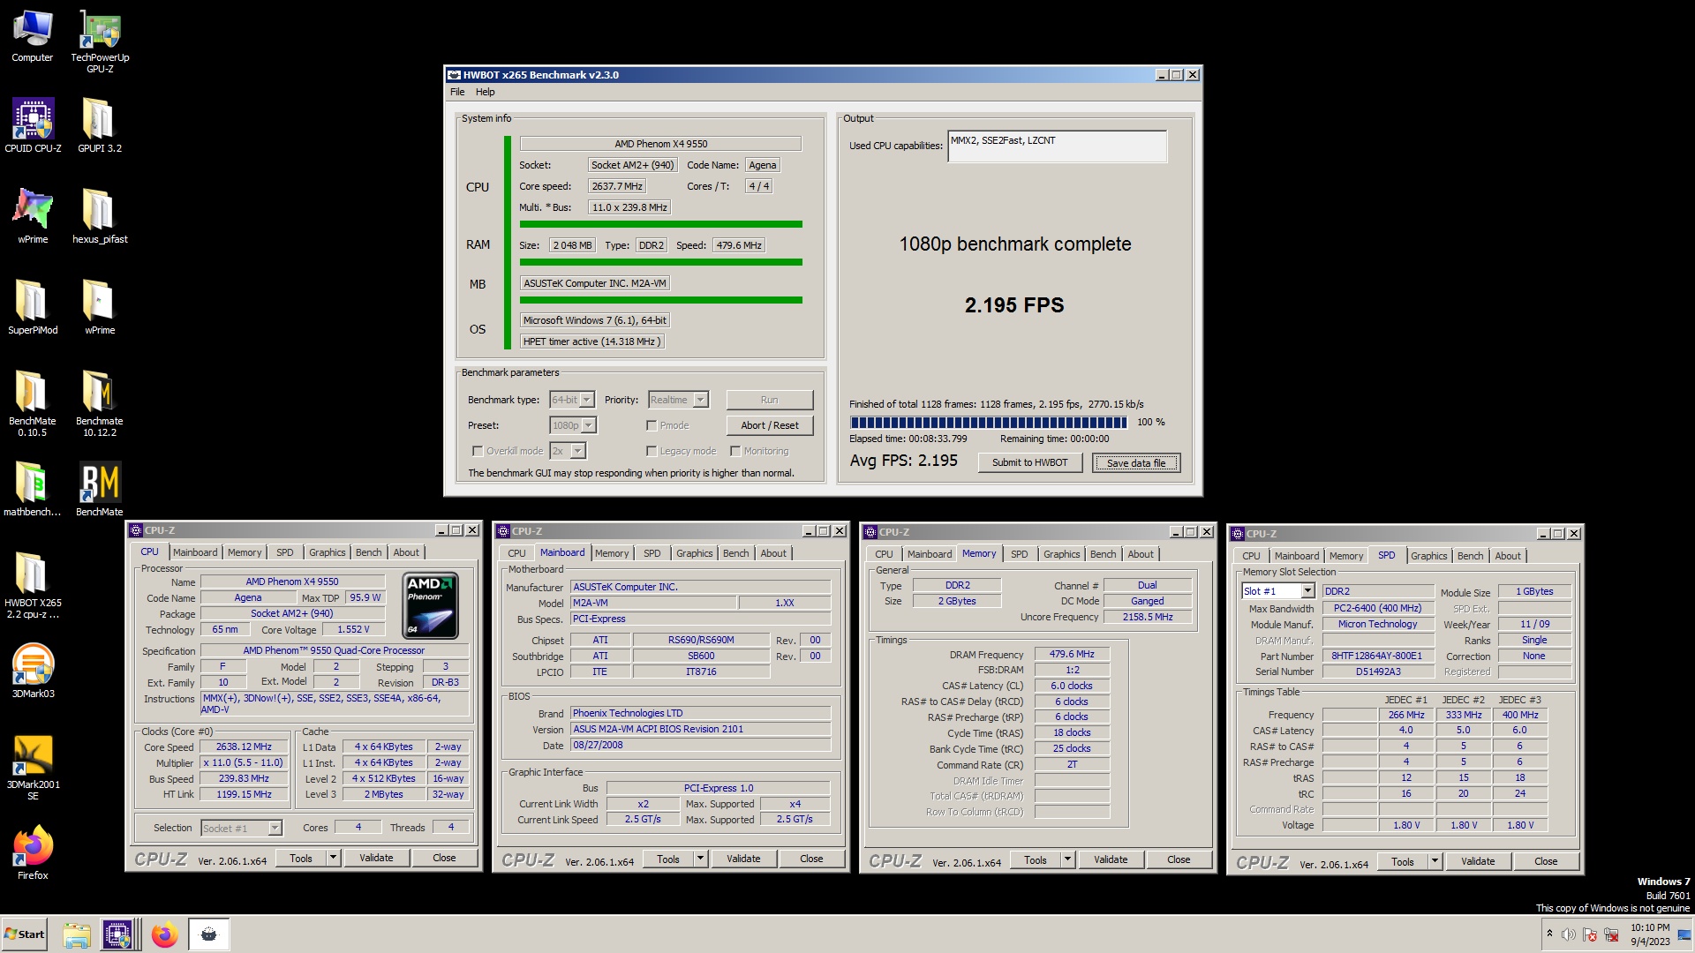Image resolution: width=1695 pixels, height=953 pixels.
Task: Click the benchmark progress bar at 100%
Action: pos(988,423)
